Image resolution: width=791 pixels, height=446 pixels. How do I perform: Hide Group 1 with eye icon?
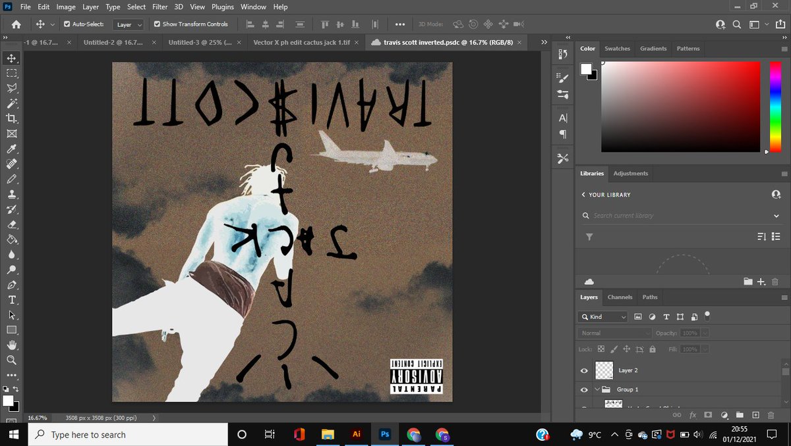pyautogui.click(x=584, y=389)
